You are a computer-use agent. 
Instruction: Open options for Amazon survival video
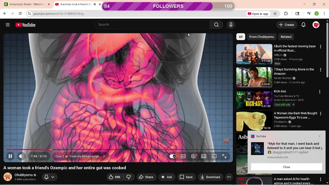click(x=320, y=70)
